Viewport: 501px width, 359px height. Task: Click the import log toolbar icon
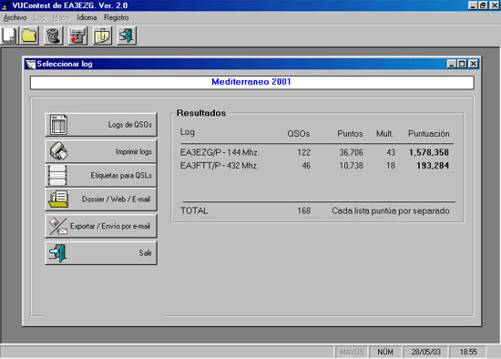coord(77,36)
